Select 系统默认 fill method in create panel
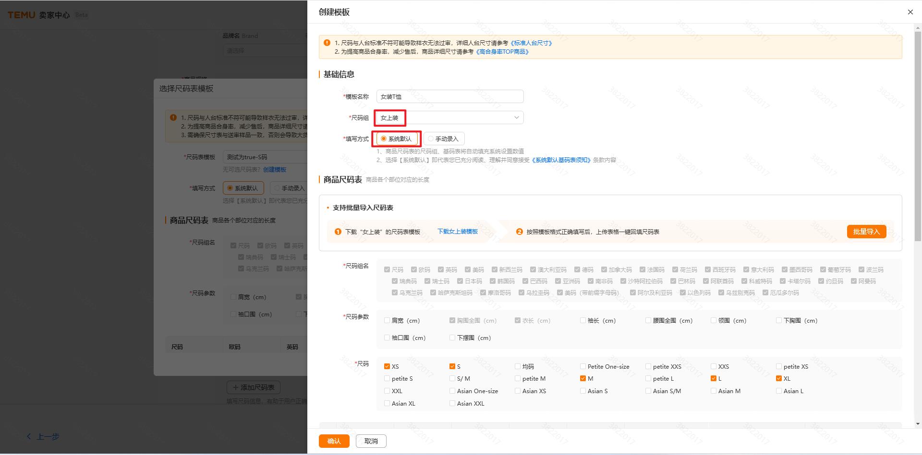 (384, 139)
